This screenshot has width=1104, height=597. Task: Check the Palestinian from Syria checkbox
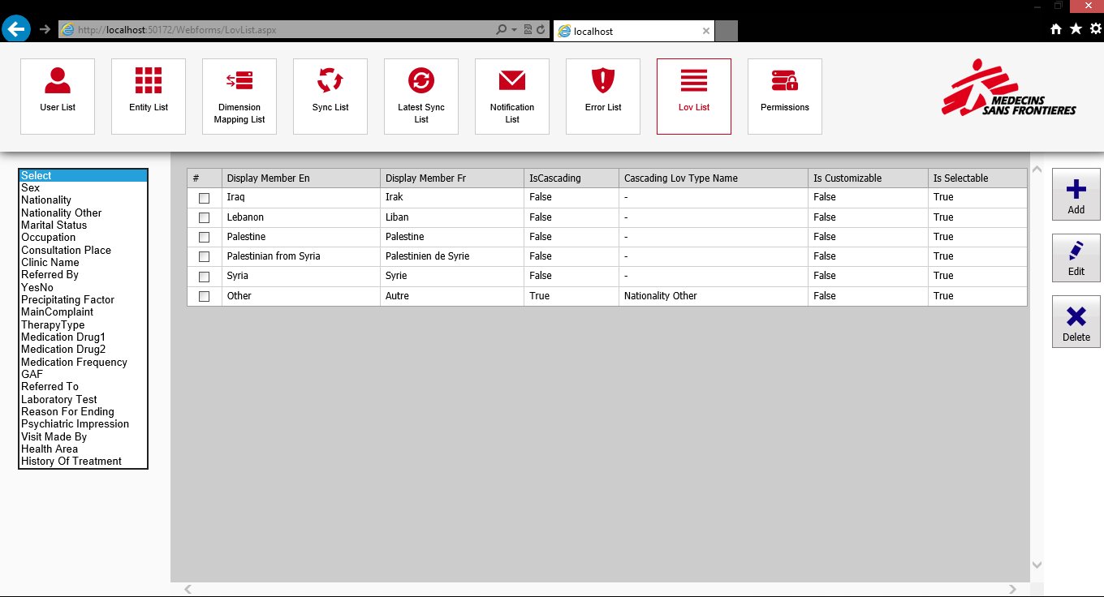click(204, 256)
